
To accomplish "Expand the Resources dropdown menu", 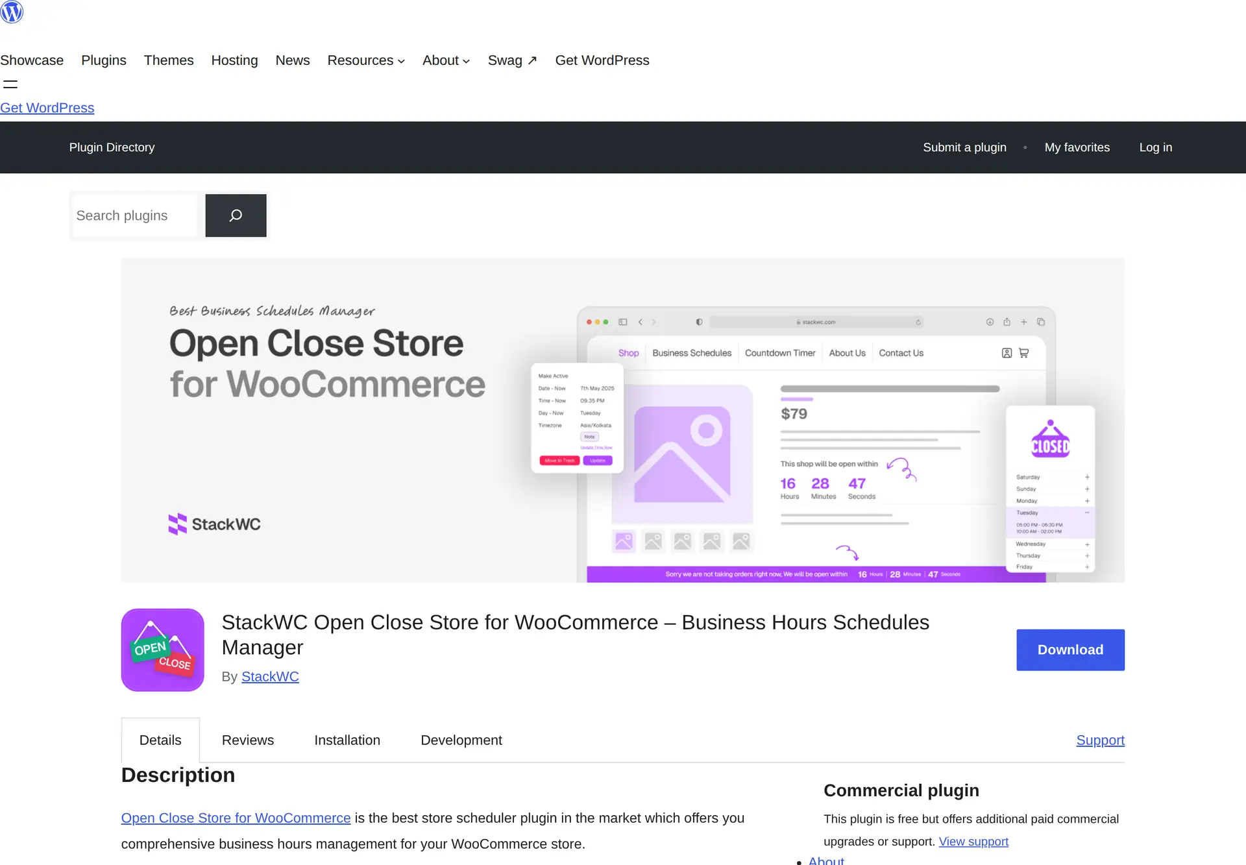I will click(366, 60).
